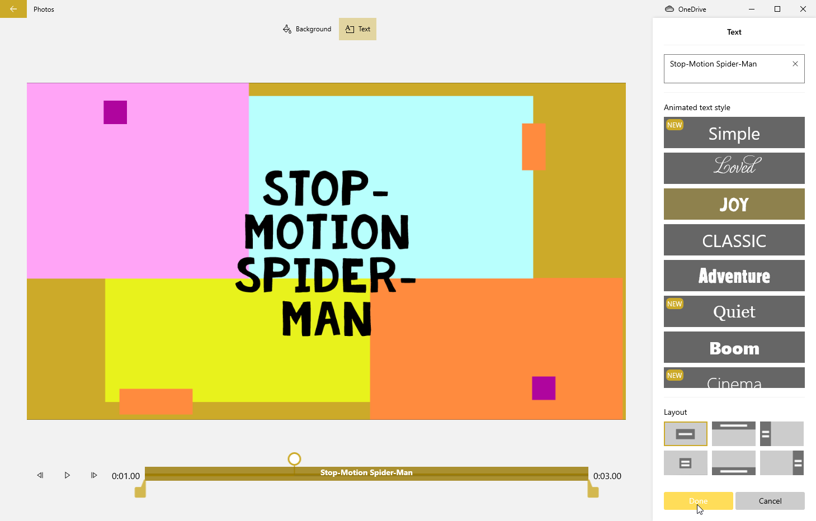Select the Text tool tab
This screenshot has height=521, width=816.
coord(357,29)
